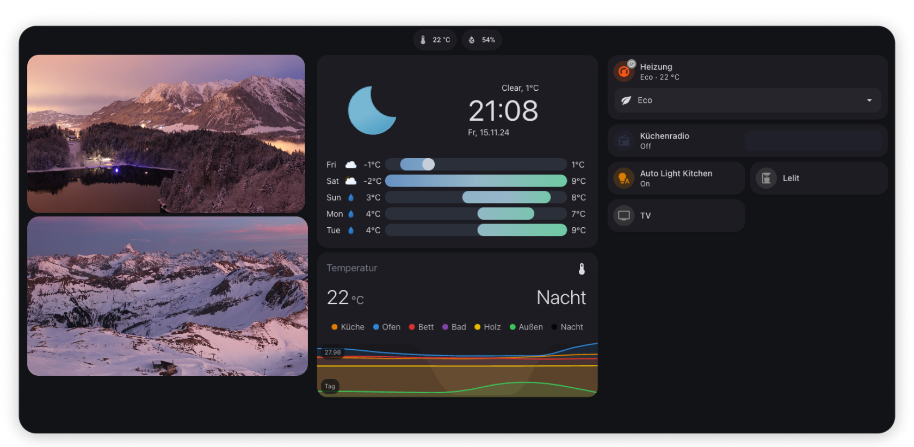Open the Küchenradio source selector field
Viewport: 914px width, 447px height.
(x=813, y=141)
